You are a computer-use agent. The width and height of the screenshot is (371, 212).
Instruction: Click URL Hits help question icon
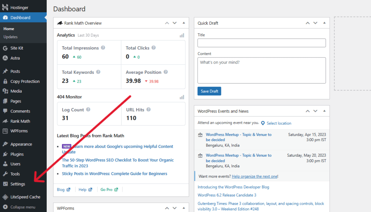click(x=148, y=109)
